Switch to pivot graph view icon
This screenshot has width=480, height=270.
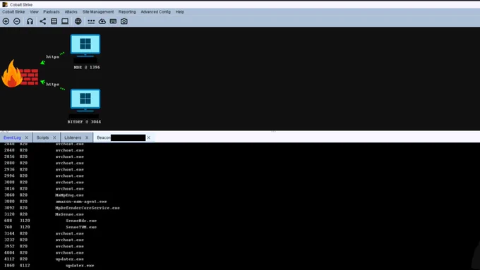42,21
